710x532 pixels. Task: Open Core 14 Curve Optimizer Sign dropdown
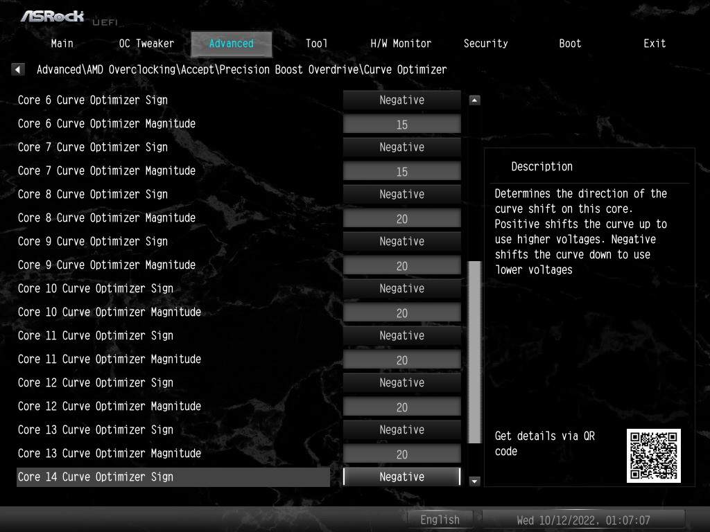[402, 477]
